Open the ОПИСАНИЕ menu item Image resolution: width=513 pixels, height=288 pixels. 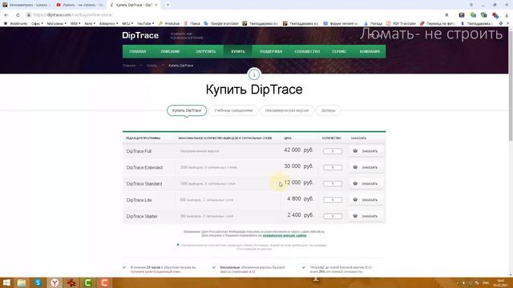click(170, 51)
